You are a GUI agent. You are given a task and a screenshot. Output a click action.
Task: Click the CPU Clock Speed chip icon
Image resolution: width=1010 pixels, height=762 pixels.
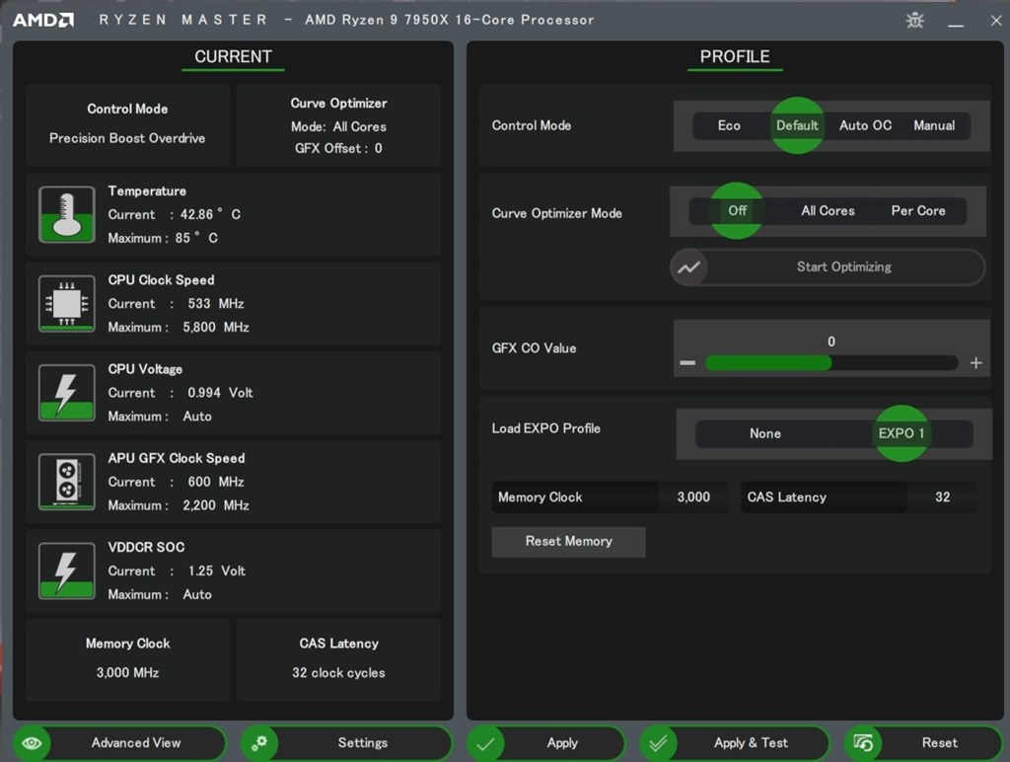(66, 303)
